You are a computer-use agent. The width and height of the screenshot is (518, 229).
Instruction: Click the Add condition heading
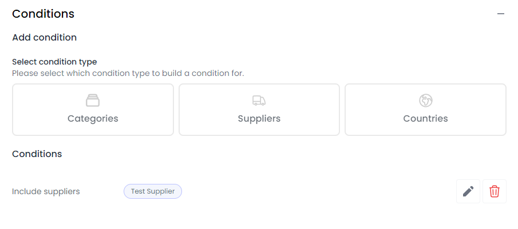tap(44, 38)
